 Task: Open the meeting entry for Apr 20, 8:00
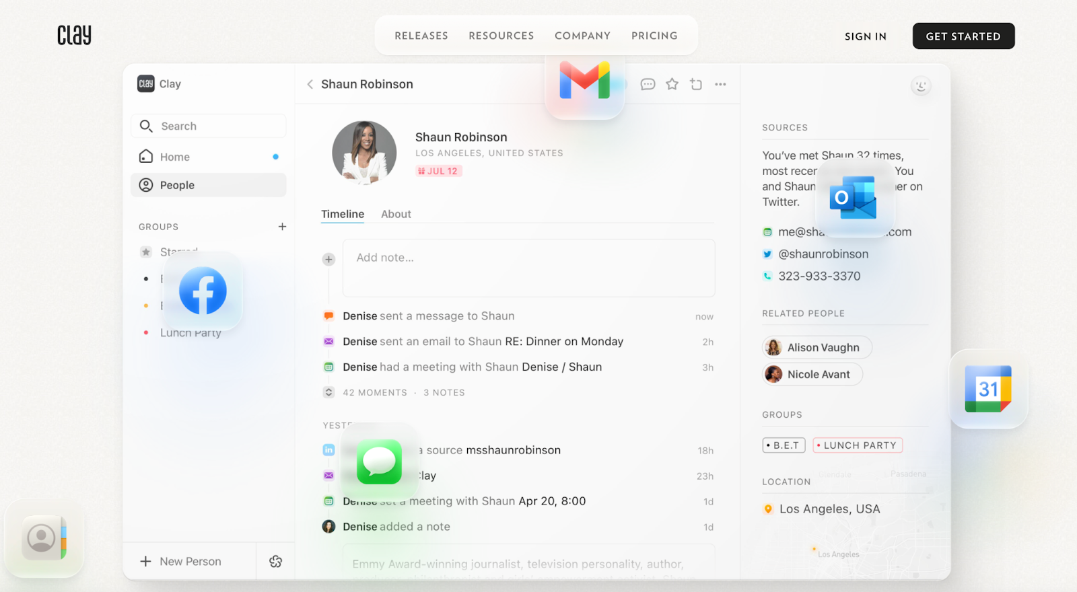click(x=518, y=501)
